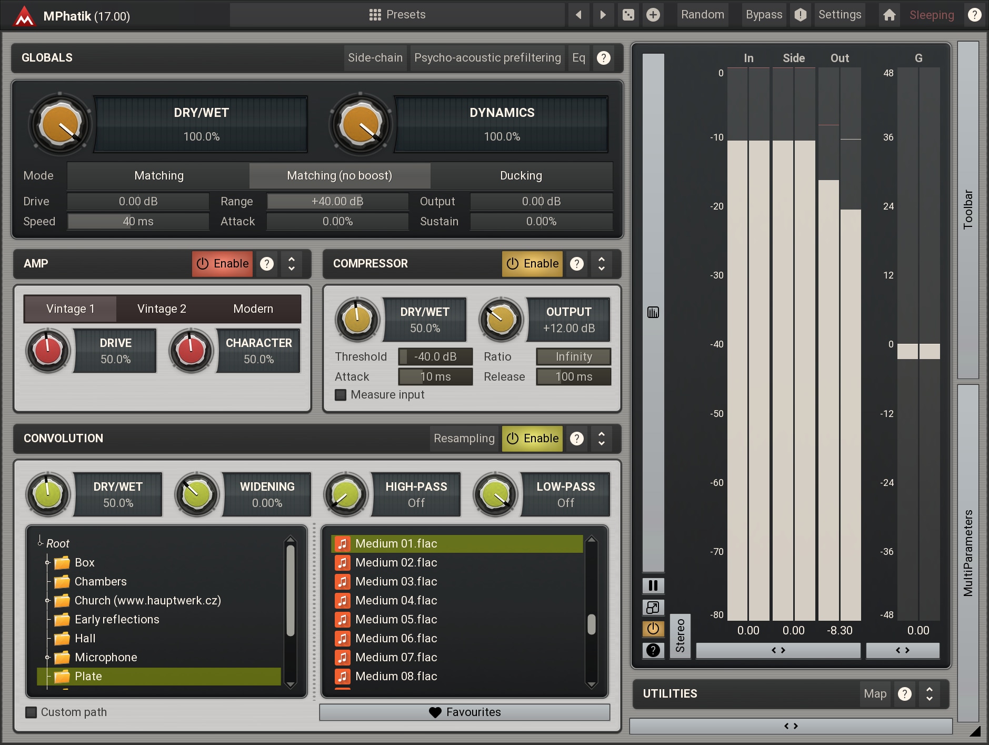
Task: Open the Globals section help icon
Action: pos(604,58)
